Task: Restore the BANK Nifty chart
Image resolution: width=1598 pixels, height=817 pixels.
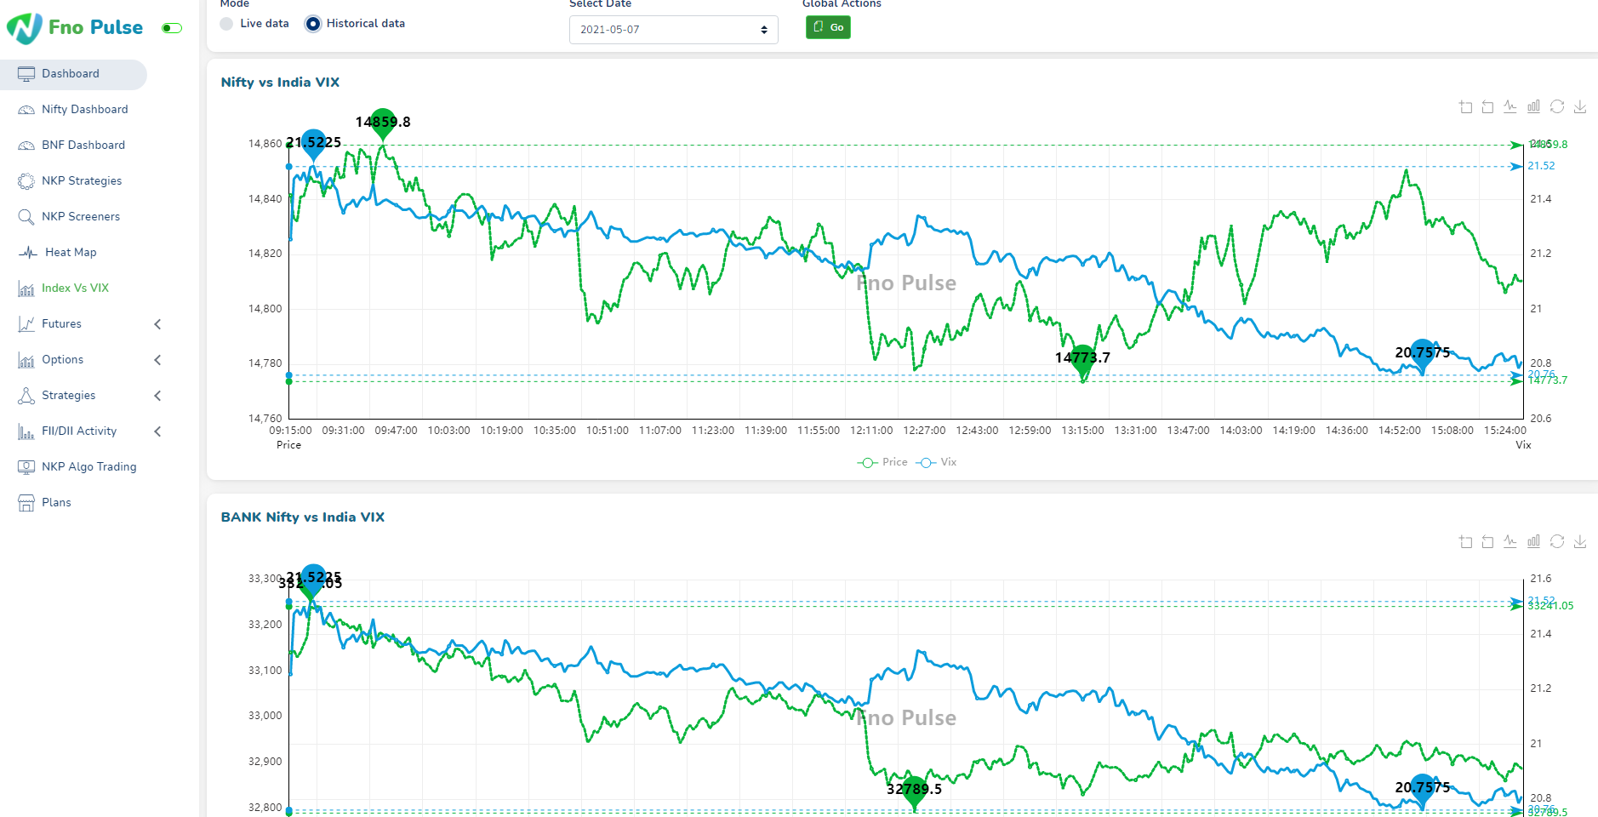Action: click(x=1557, y=541)
